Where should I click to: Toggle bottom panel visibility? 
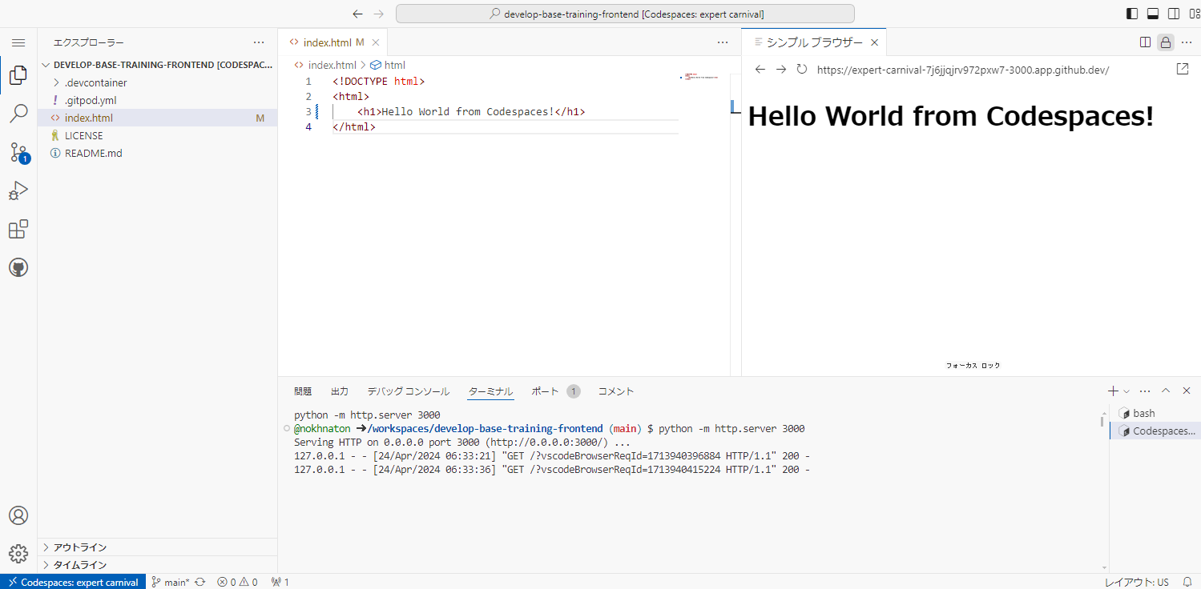(x=1153, y=14)
